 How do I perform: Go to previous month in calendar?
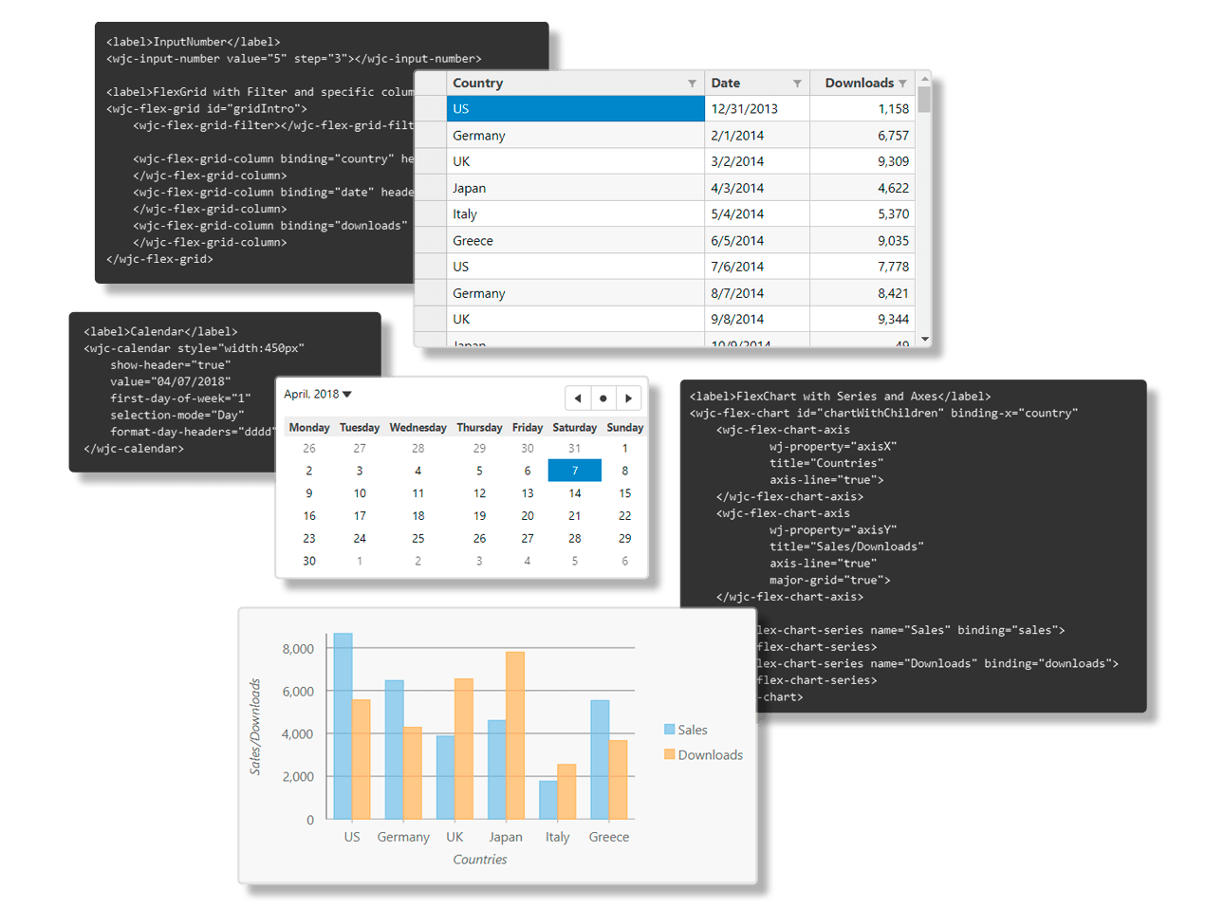coord(578,398)
